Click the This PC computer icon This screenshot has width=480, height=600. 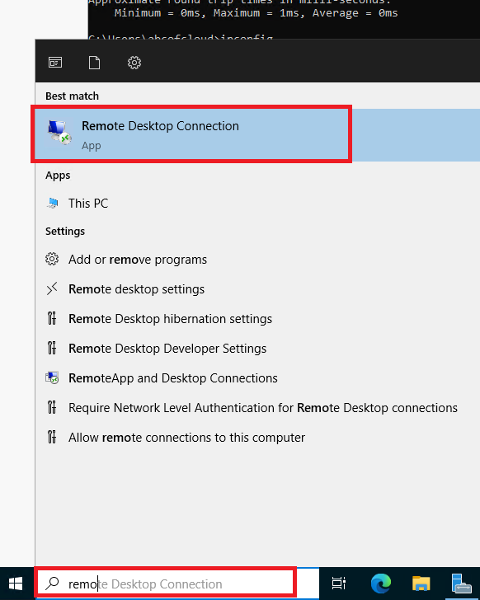click(53, 204)
